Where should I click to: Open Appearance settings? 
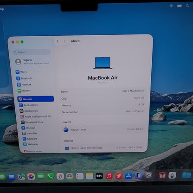[29, 111]
